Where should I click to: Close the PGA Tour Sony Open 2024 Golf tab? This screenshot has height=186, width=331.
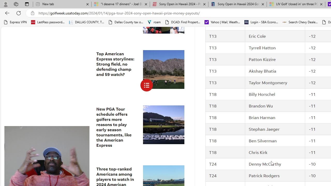point(262,4)
